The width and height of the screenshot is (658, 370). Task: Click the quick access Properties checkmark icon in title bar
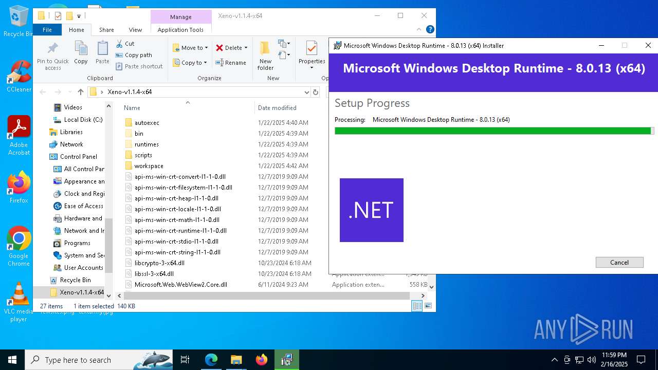[x=58, y=16]
